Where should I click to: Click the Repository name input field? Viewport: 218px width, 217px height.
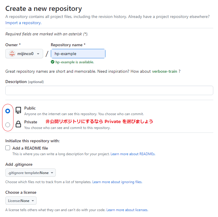click(78, 54)
